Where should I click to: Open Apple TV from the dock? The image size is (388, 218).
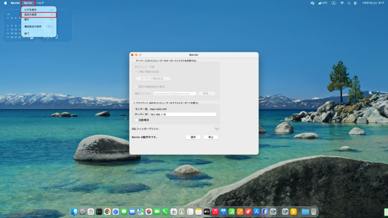(207, 212)
